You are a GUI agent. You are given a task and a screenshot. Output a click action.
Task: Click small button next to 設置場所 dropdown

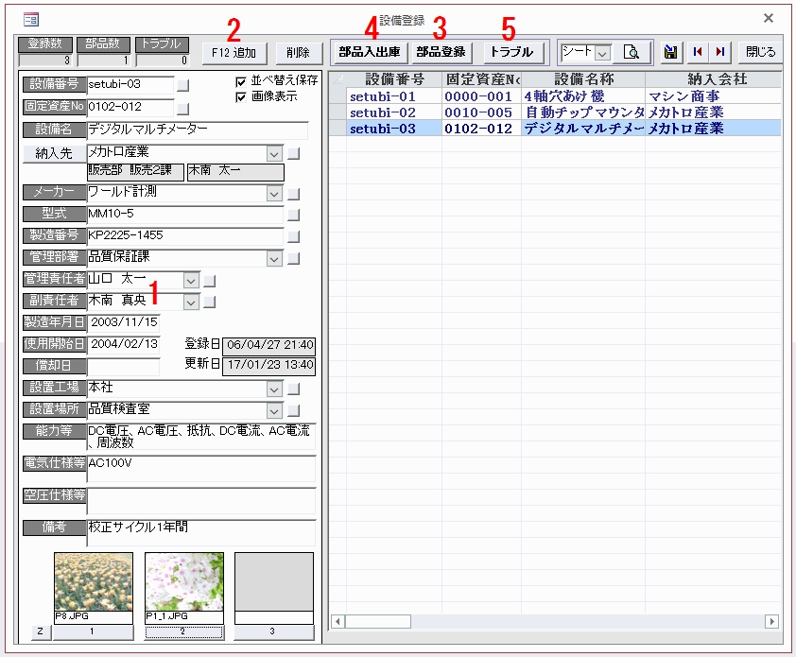294,410
